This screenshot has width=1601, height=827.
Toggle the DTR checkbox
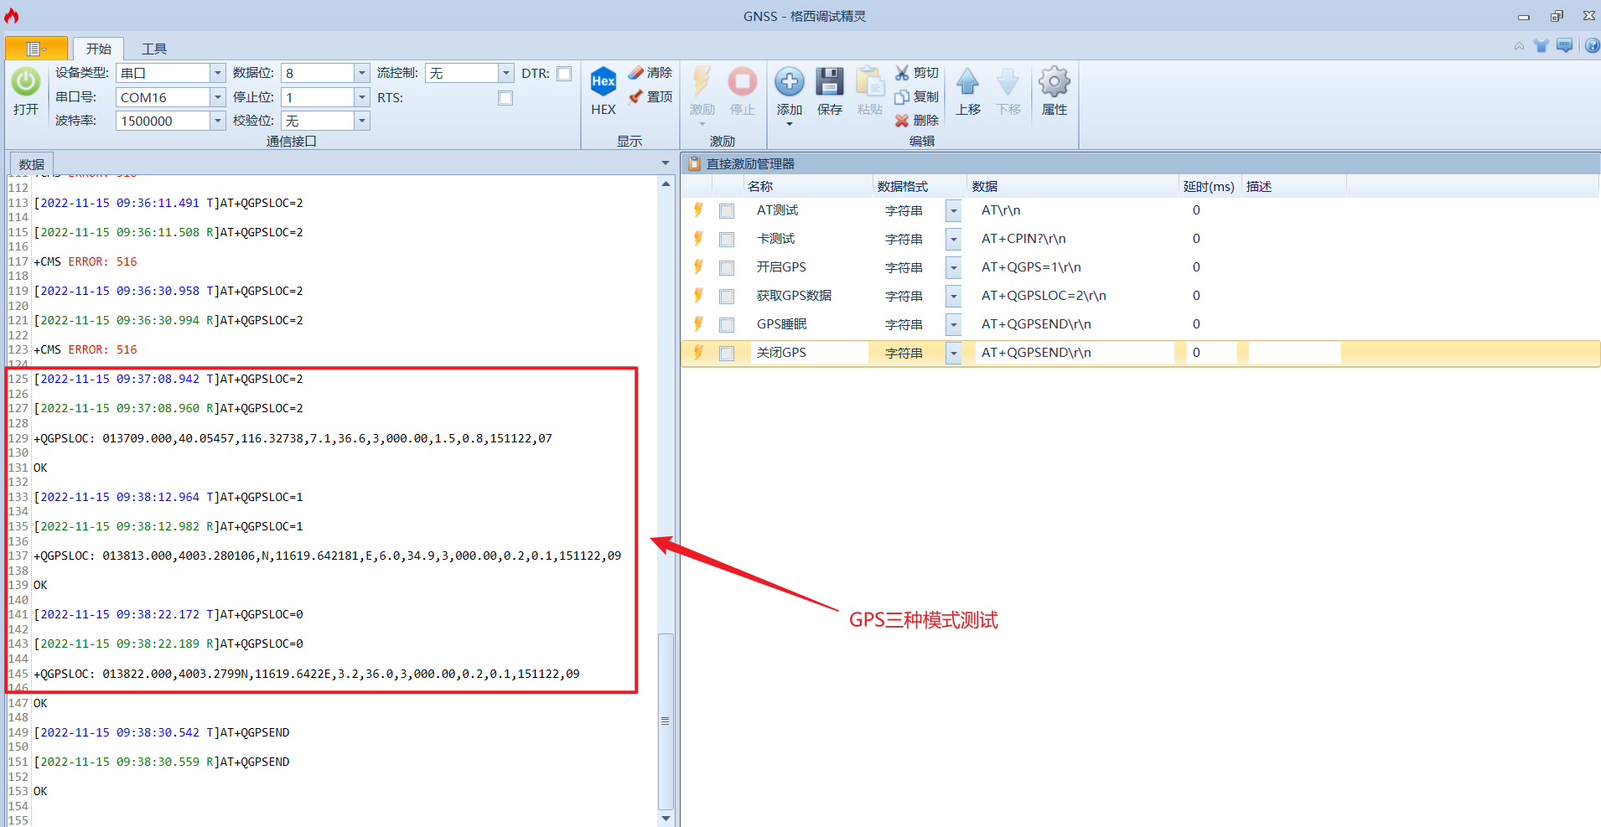[564, 74]
